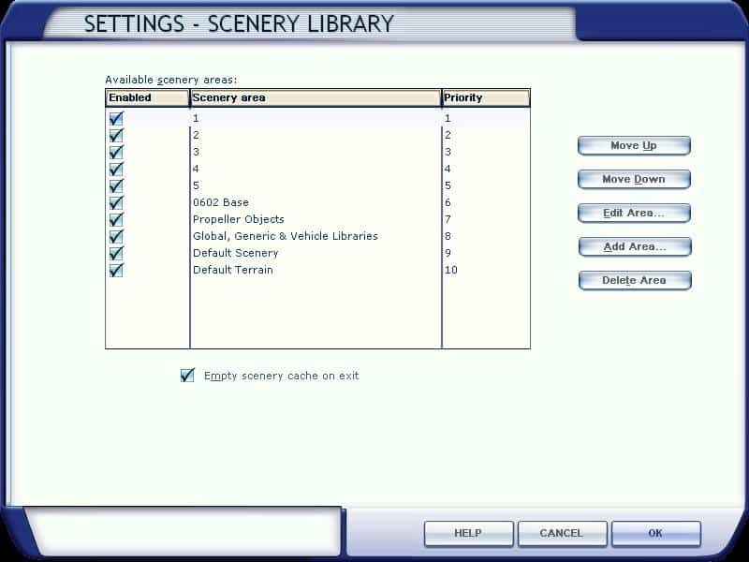
Task: Click the Enabled column header
Action: coord(147,98)
